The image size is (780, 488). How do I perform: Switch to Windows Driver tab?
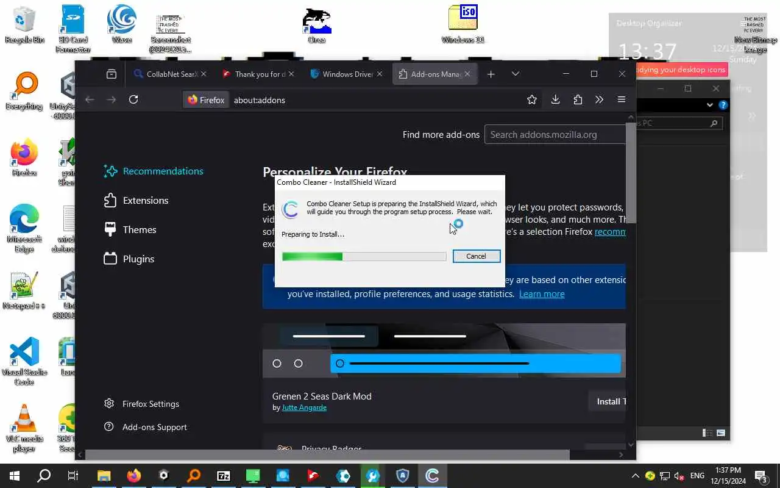pyautogui.click(x=346, y=74)
